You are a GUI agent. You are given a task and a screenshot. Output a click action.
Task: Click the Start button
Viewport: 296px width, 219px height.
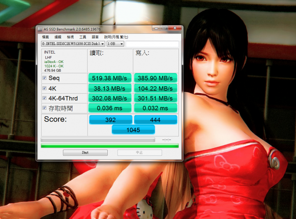tap(85, 152)
